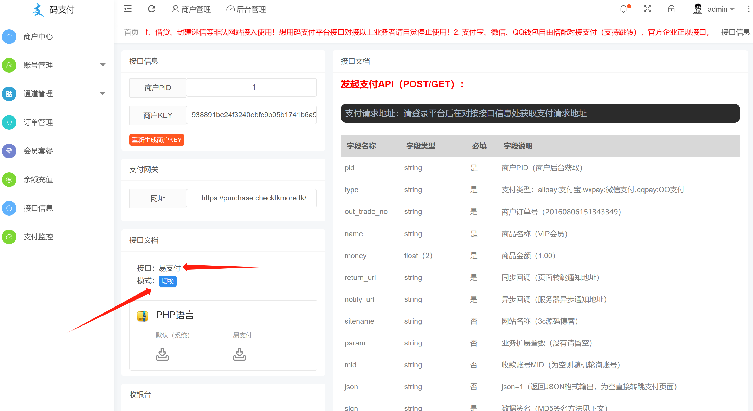Image resolution: width=753 pixels, height=411 pixels.
Task: Open 订单管理 in the sidebar
Action: click(x=38, y=122)
